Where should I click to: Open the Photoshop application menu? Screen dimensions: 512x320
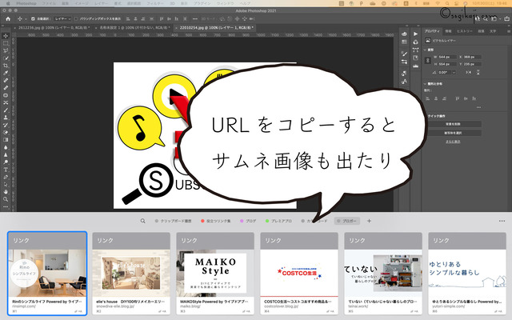click(26, 3)
